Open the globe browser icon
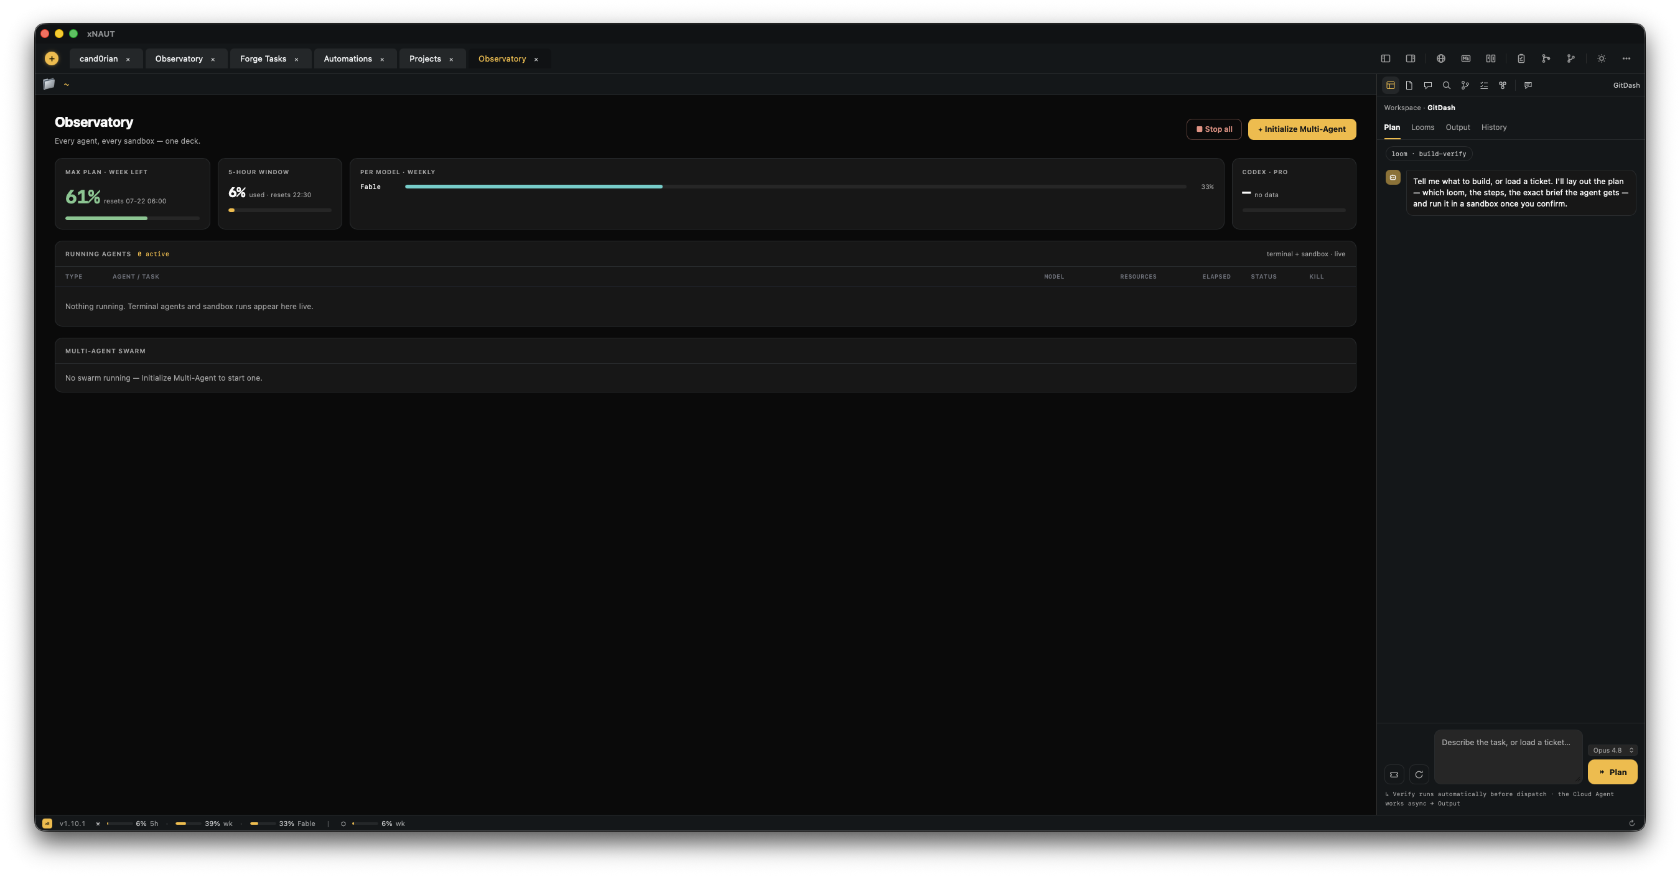 tap(1440, 58)
